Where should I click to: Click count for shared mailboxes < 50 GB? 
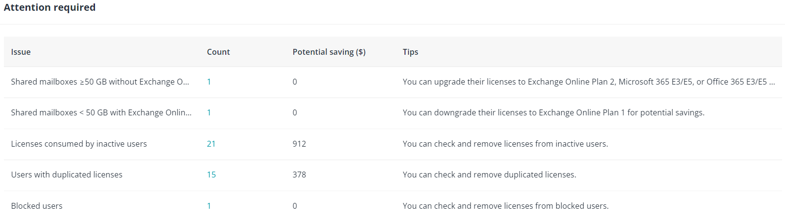pos(209,112)
